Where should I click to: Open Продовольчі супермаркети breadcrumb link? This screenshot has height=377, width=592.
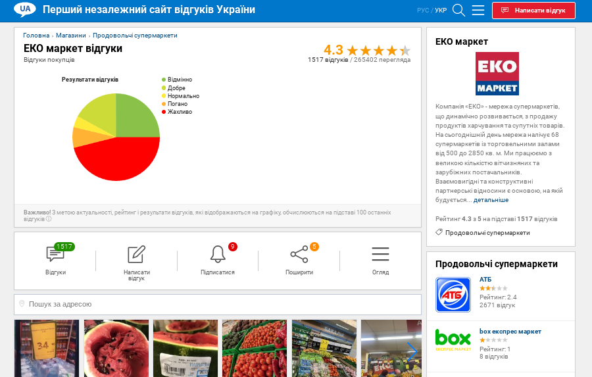pos(135,36)
